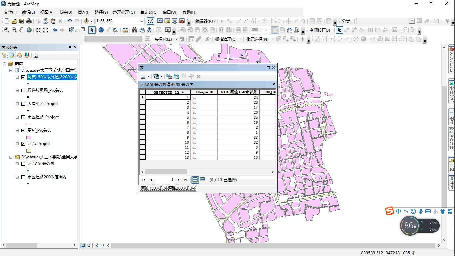Open the ArcToolbox window icon
The image size is (455, 256).
pyautogui.click(x=182, y=21)
